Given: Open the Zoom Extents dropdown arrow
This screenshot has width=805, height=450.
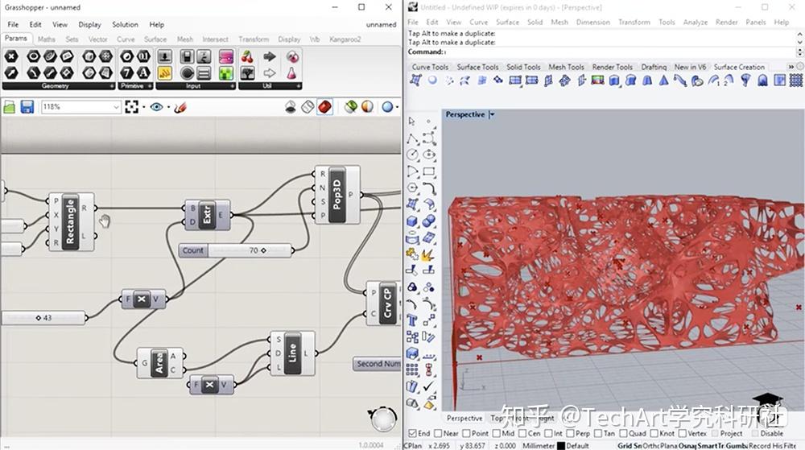Looking at the screenshot, I should (143, 107).
